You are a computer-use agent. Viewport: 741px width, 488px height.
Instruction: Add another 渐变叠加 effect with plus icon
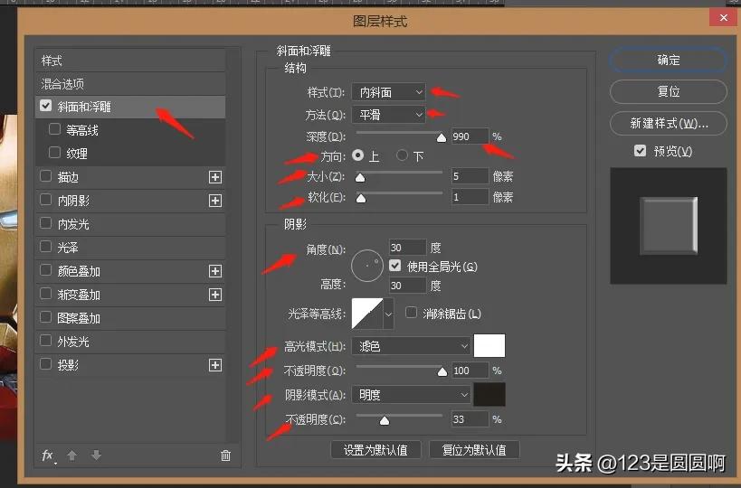(215, 295)
